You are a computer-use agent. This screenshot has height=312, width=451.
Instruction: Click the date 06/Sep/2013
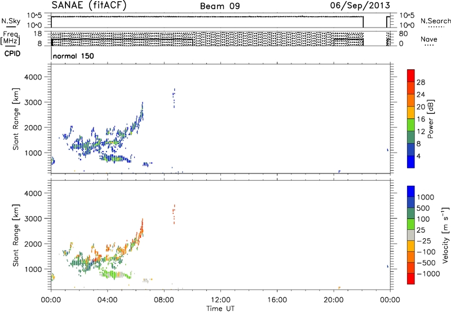[360, 5]
